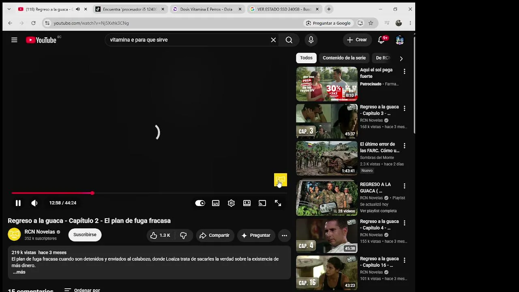519x292 pixels.
Task: Click Ver playlist completa
Action: 378,211
